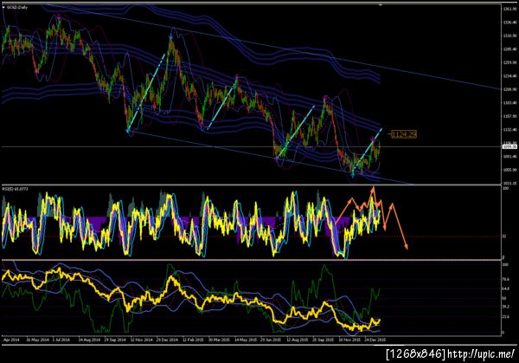Click the 25 Sep 2015 date label
The width and height of the screenshot is (519, 363).
click(324, 340)
